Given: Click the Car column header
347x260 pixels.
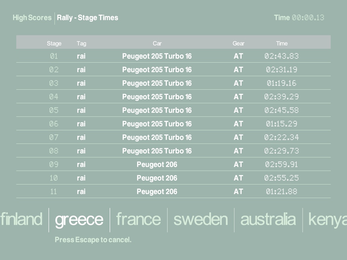Looking at the screenshot, I should pos(157,43).
